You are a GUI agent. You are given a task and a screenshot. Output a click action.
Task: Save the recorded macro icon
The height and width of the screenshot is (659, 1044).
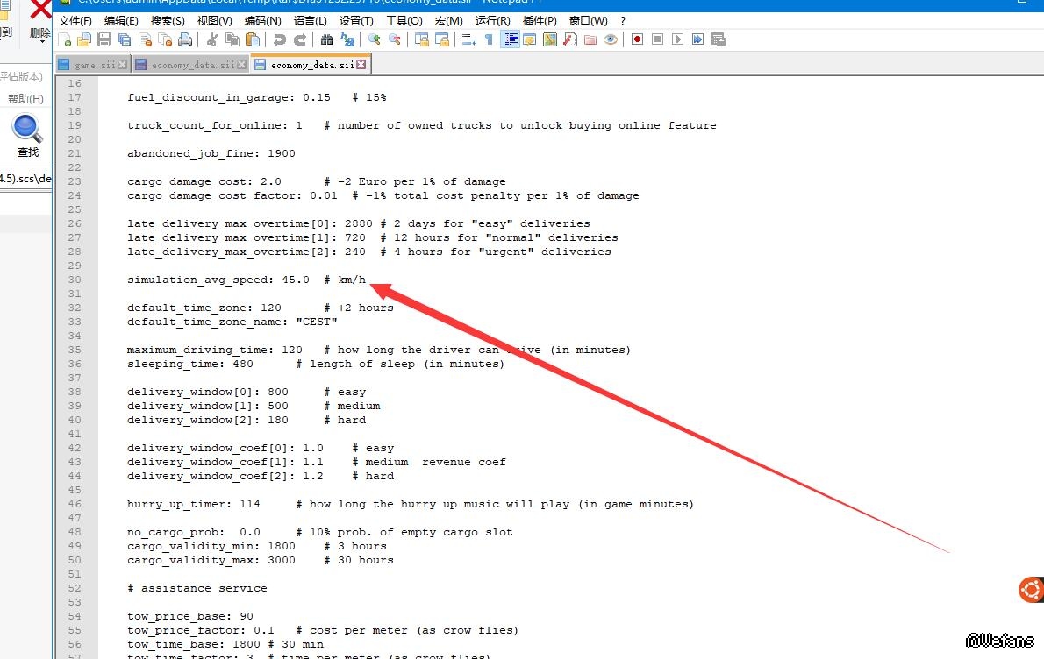pyautogui.click(x=718, y=40)
